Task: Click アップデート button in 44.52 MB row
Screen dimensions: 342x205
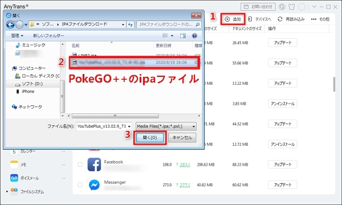Action: [x=283, y=124]
